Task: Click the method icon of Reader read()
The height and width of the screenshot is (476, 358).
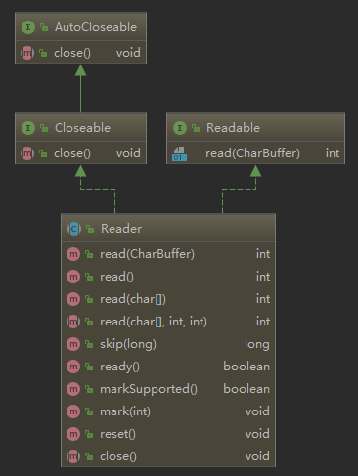Action: coord(73,277)
